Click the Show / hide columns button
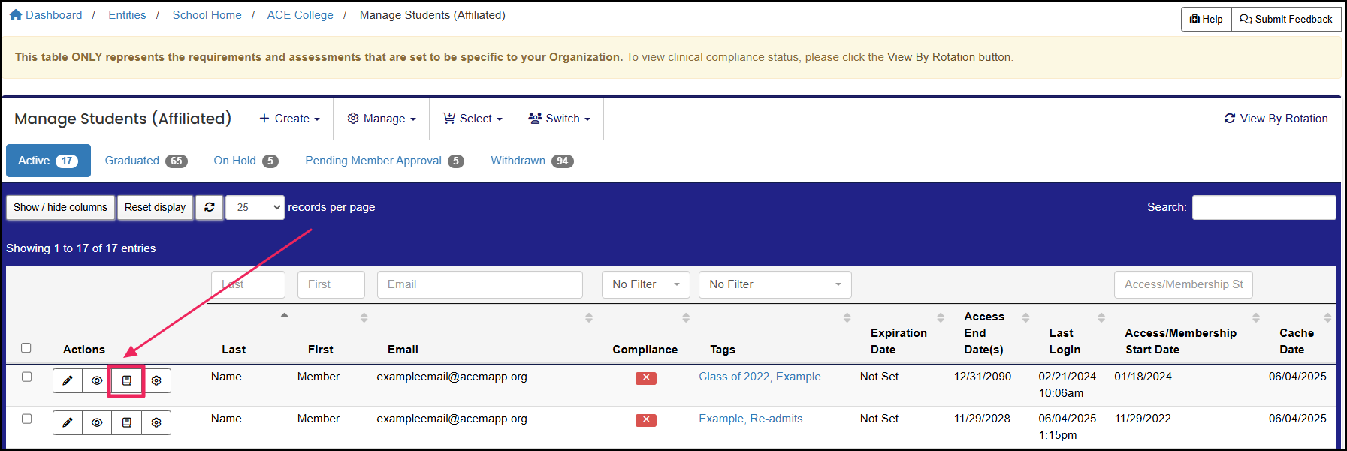Image resolution: width=1347 pixels, height=451 pixels. (60, 207)
